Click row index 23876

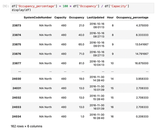(17, 54)
